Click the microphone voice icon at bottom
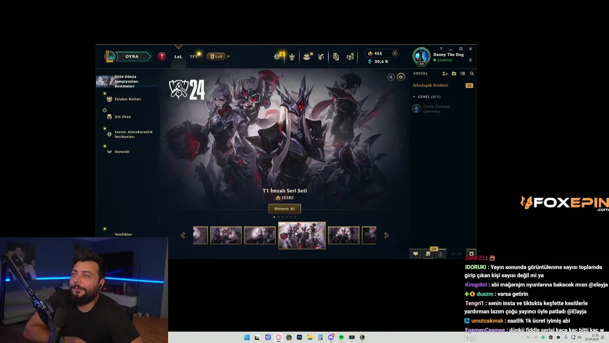This screenshot has width=609, height=343. click(x=441, y=254)
